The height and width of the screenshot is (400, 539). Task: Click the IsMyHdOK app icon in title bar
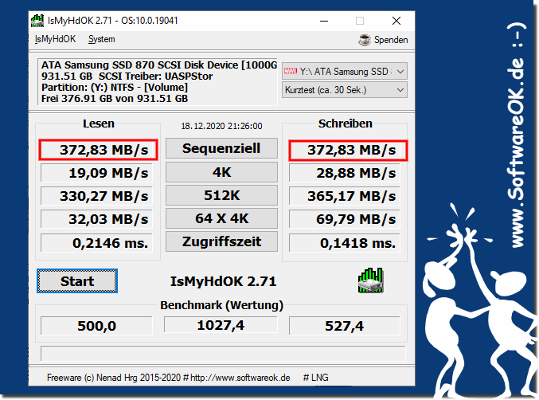tap(37, 21)
